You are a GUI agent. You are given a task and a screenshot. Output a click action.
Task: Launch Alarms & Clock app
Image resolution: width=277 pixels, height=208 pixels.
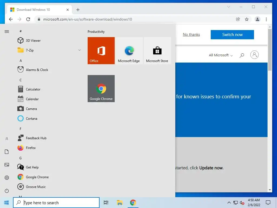point(50,70)
